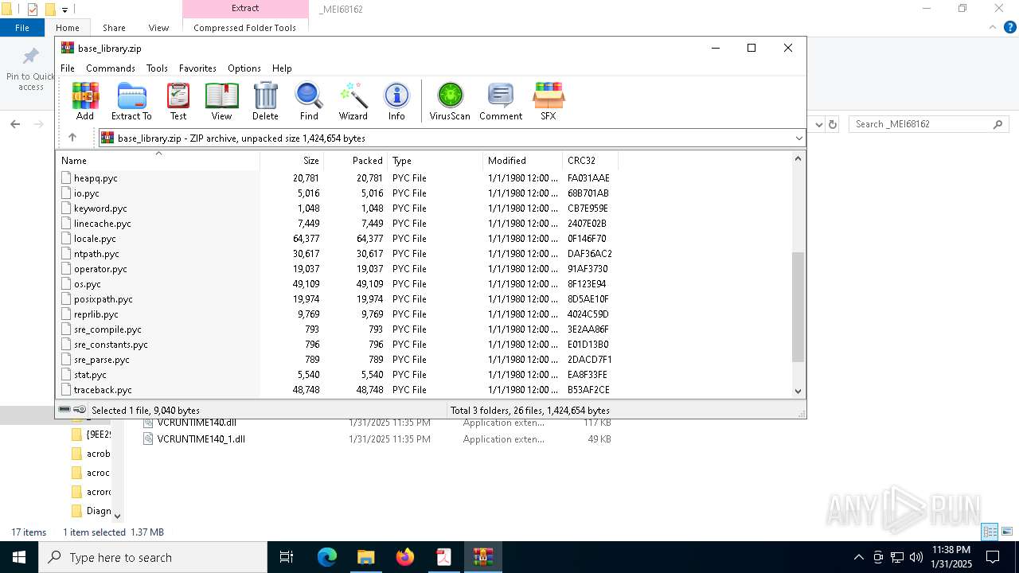Select VCRUNTIME140_1.dll in Explorer
This screenshot has height=573, width=1019.
pos(201,439)
